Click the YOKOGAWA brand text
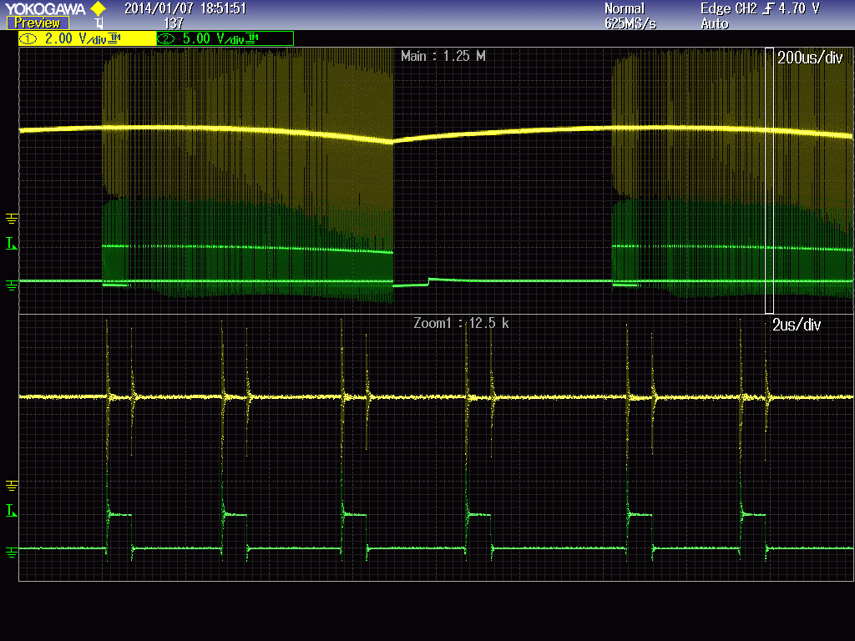 pyautogui.click(x=45, y=8)
